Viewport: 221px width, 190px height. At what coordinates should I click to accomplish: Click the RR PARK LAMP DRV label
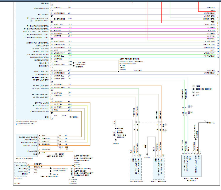tap(40, 77)
